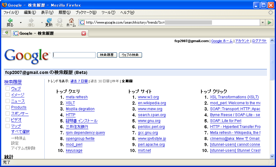The image size is (276, 167).
Task: Open the ブックマーク menu
Action: [86, 12]
